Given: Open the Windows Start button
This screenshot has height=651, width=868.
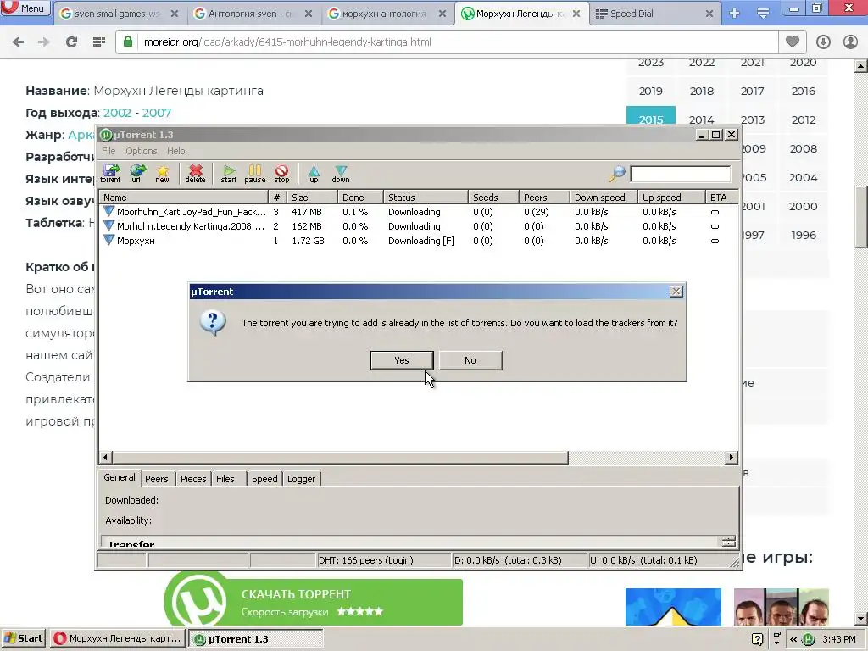Looking at the screenshot, I should tap(23, 638).
